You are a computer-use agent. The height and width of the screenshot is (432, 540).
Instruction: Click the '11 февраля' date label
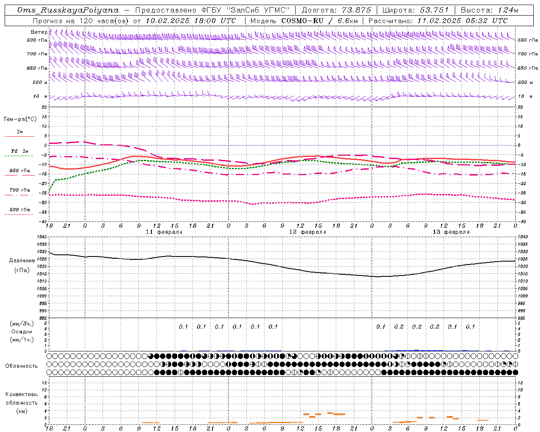pyautogui.click(x=164, y=232)
